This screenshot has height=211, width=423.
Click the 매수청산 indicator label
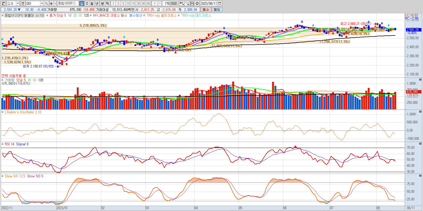pos(136,16)
